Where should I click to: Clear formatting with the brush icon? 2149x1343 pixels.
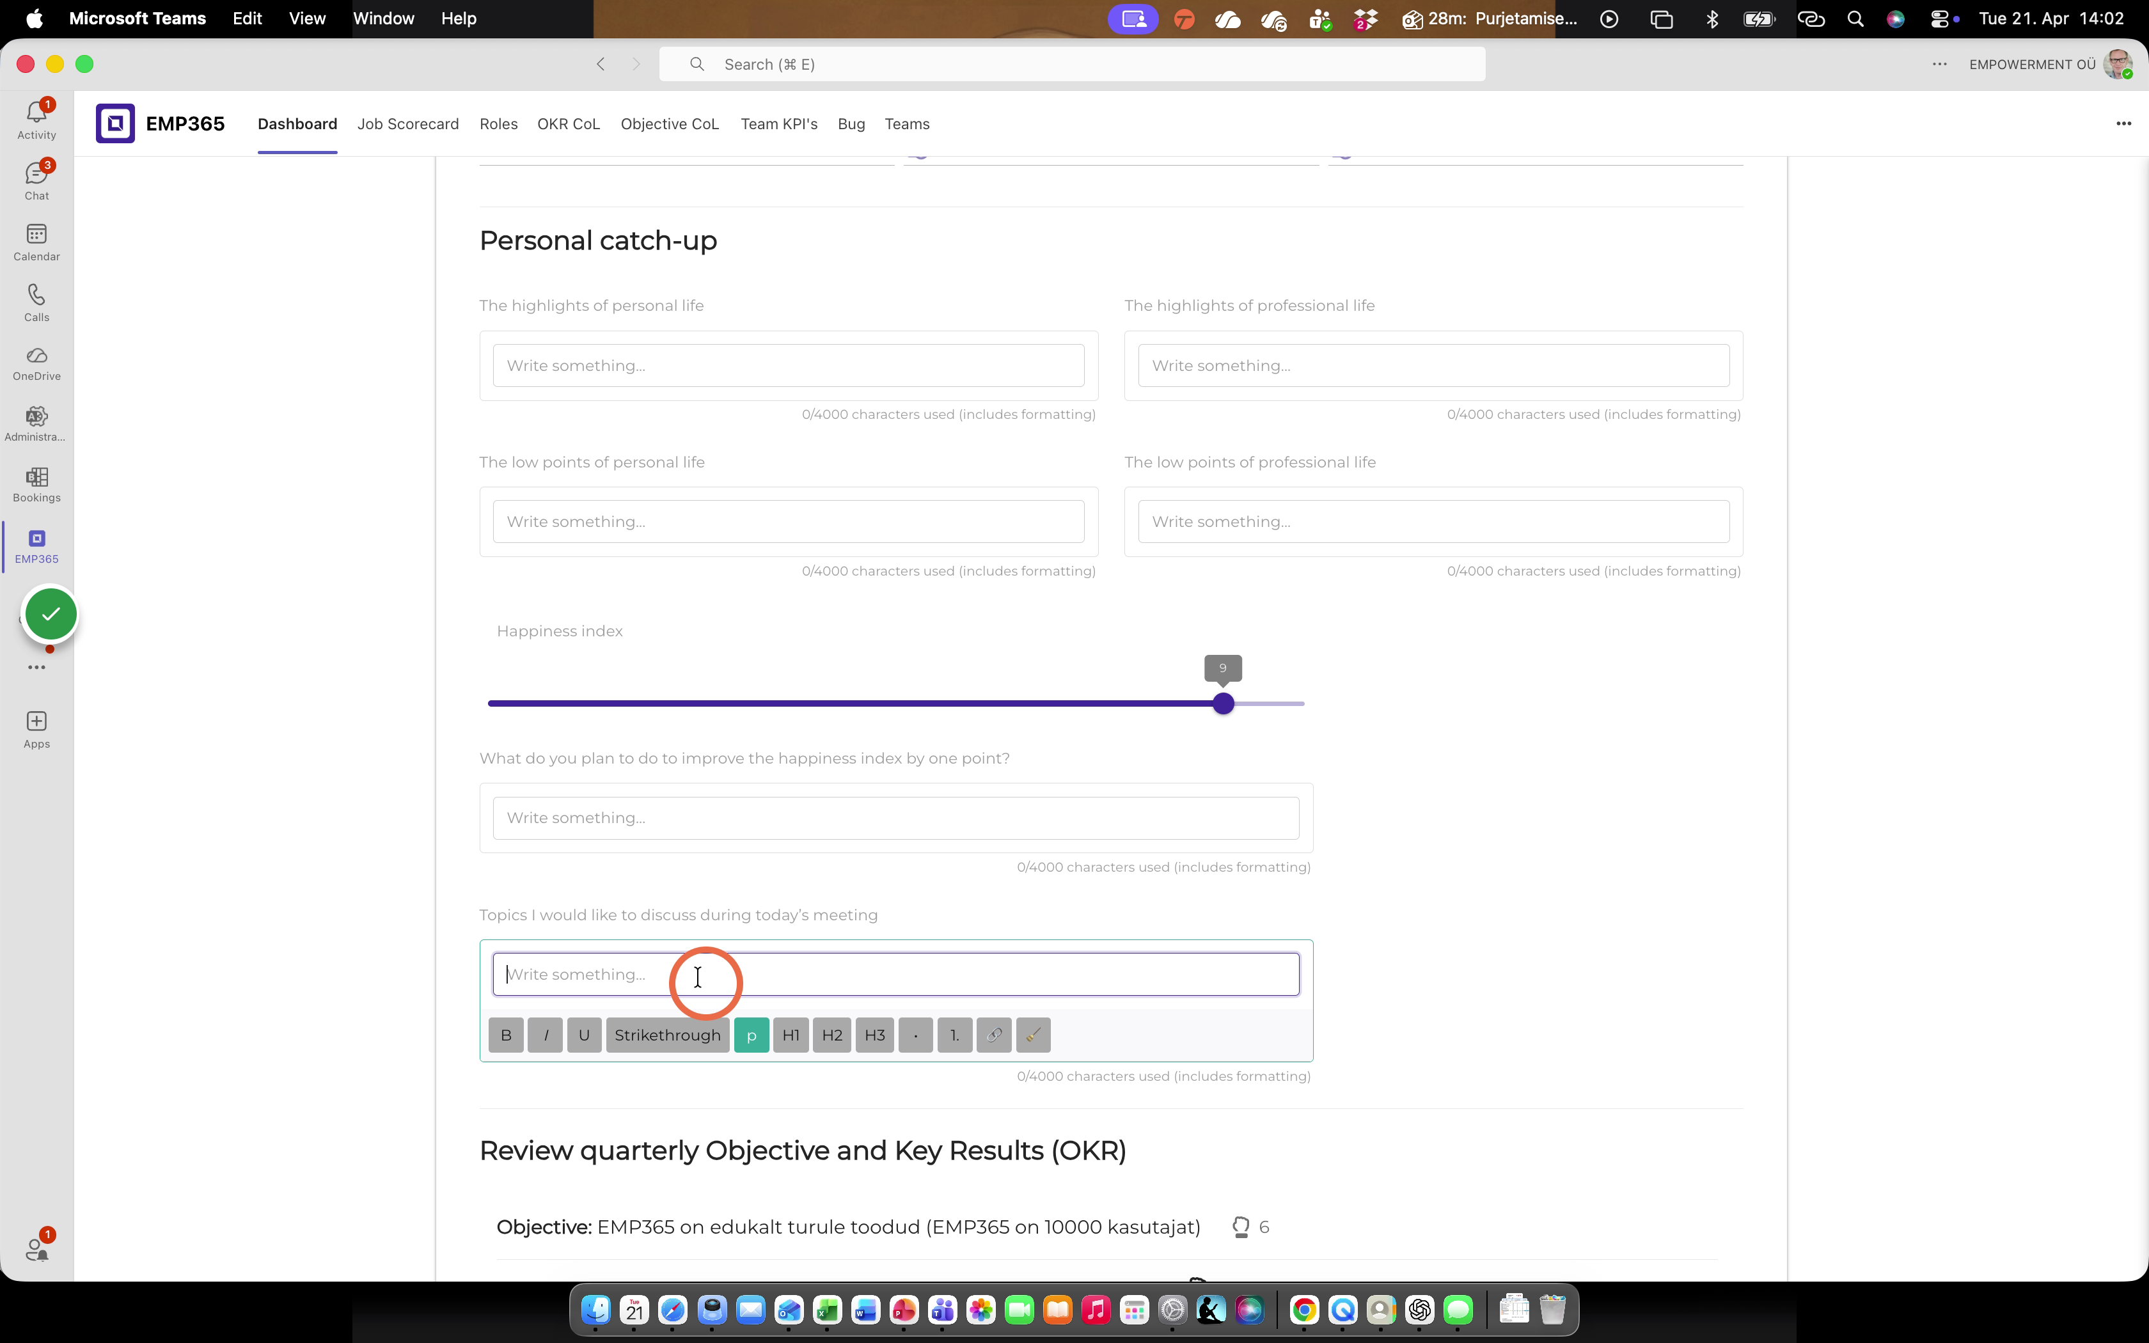pos(1033,1035)
